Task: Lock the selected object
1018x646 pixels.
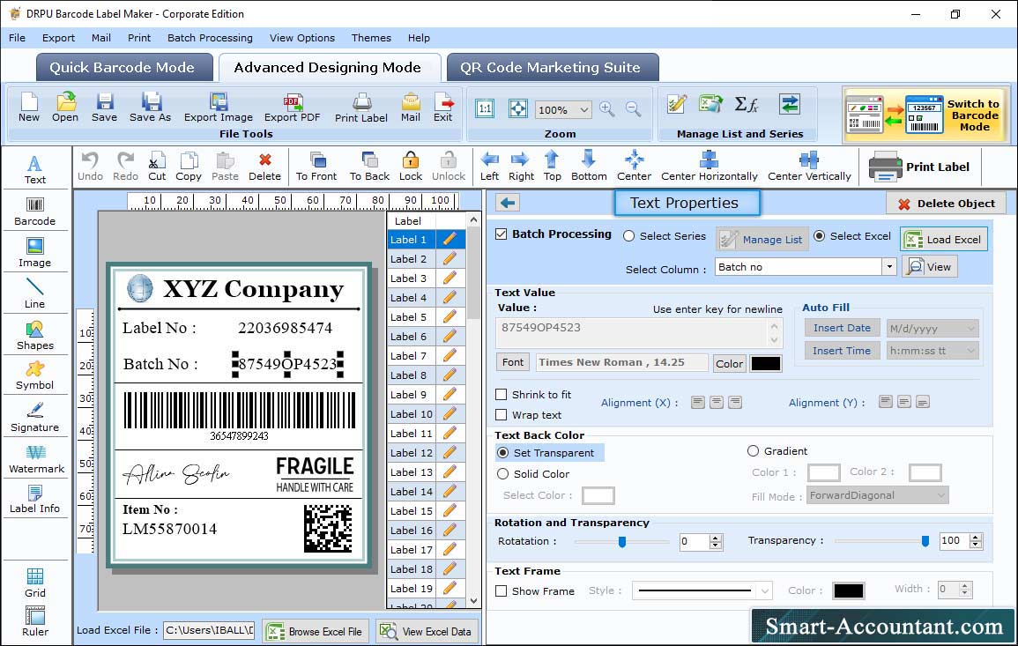Action: 411,167
